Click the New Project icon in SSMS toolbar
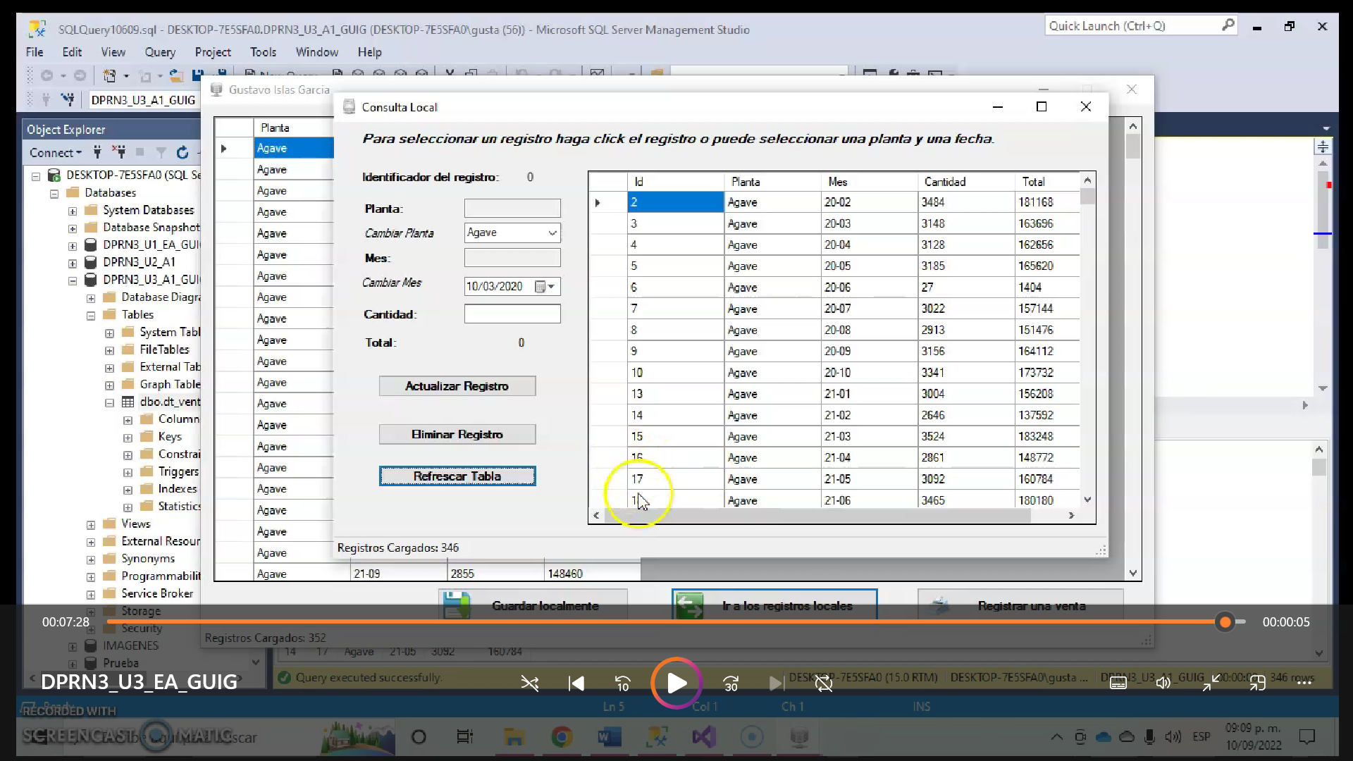Image resolution: width=1353 pixels, height=761 pixels. [109, 75]
